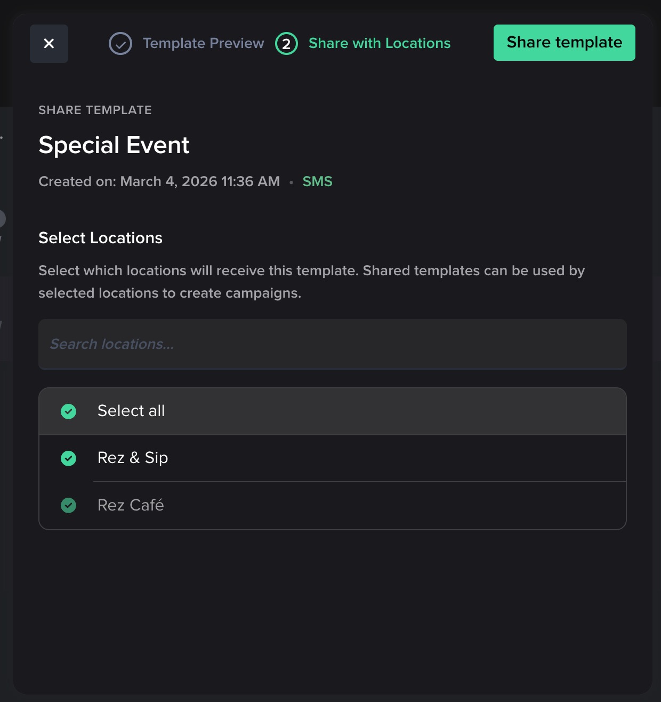Click the dot separator before SMS

[x=291, y=182]
